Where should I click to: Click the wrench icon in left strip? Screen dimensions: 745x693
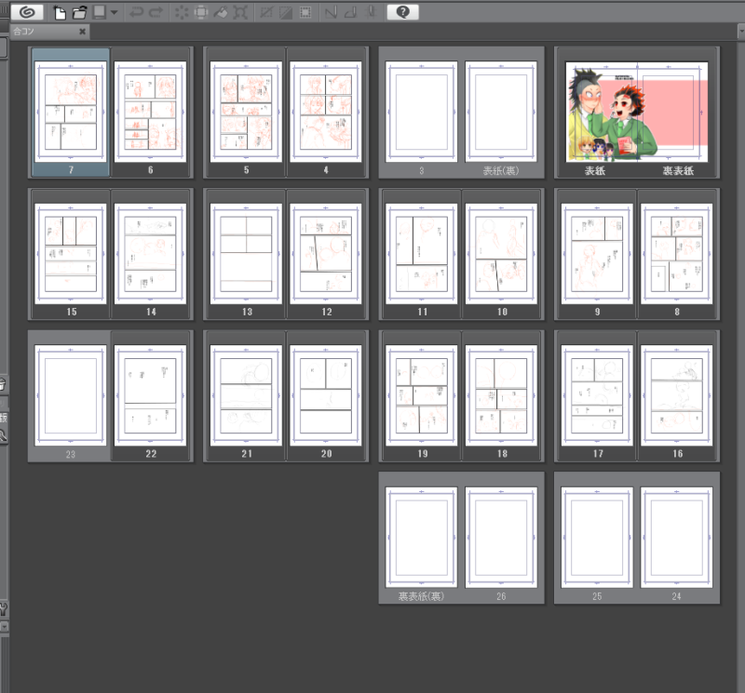click(x=4, y=608)
